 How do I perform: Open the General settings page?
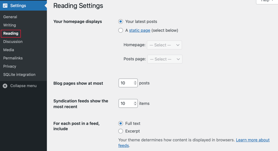[10, 17]
